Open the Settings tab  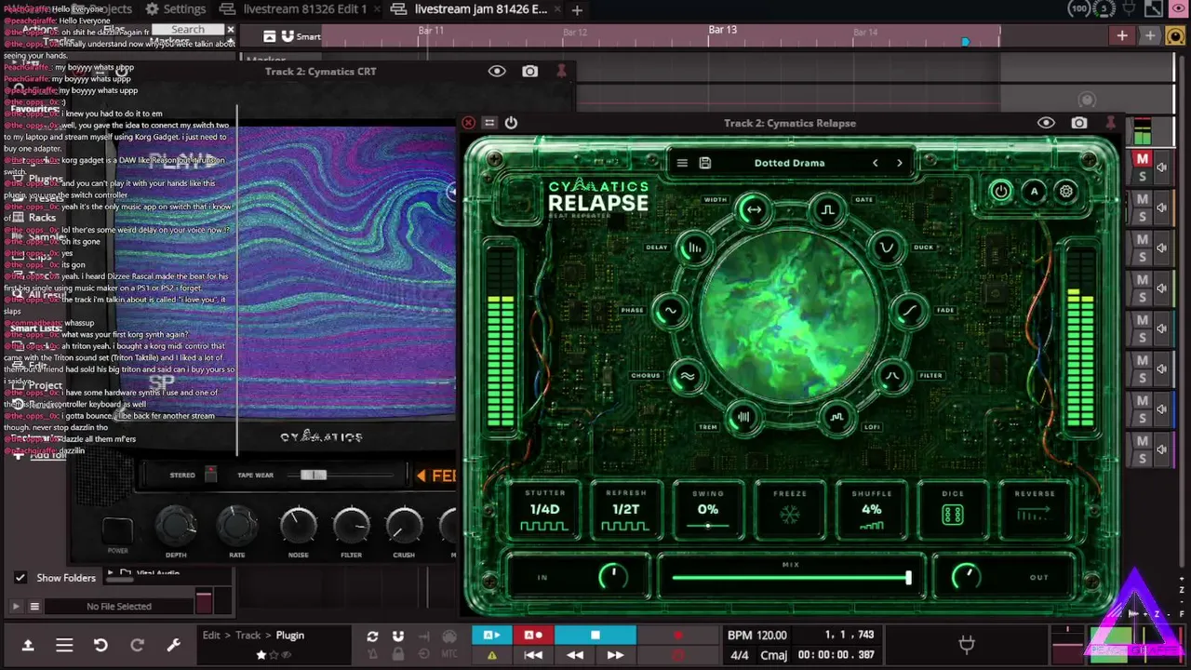pyautogui.click(x=174, y=9)
